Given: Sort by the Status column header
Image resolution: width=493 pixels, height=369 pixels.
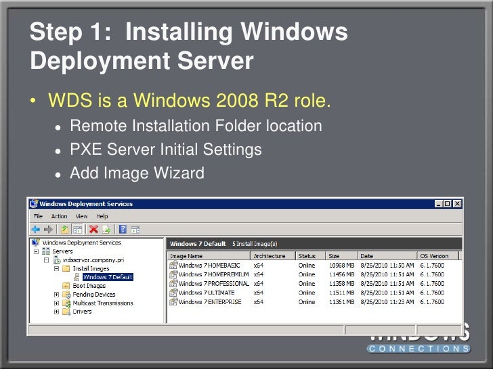Looking at the screenshot, I should (310, 256).
